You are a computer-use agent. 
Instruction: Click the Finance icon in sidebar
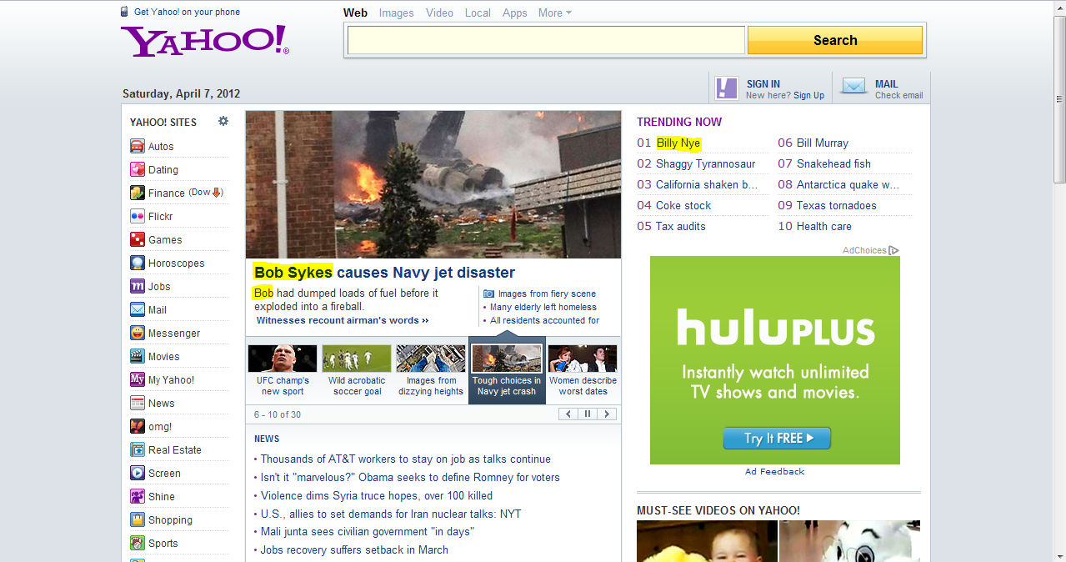coord(138,193)
